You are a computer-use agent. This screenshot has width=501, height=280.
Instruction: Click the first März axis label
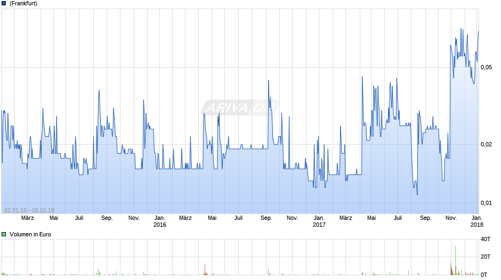click(x=28, y=218)
